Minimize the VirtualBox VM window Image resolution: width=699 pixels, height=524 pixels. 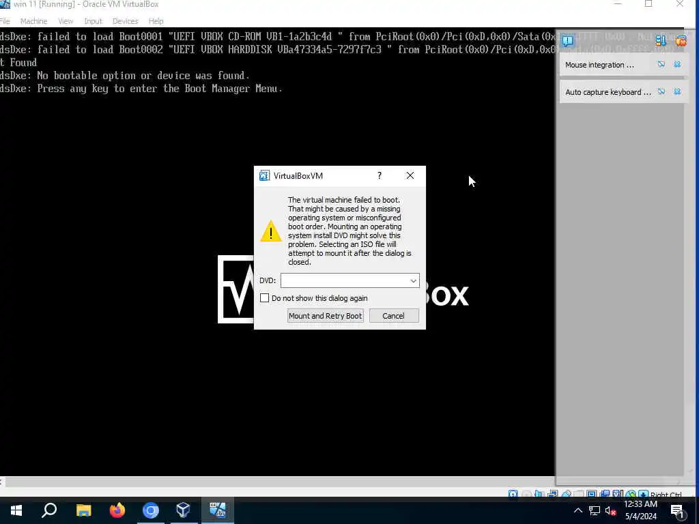click(618, 4)
